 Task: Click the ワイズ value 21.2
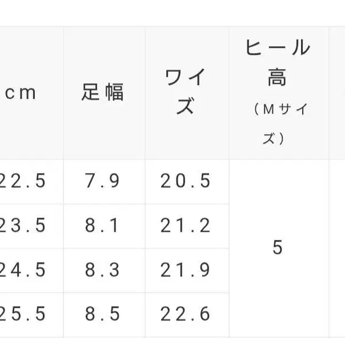tap(186, 226)
